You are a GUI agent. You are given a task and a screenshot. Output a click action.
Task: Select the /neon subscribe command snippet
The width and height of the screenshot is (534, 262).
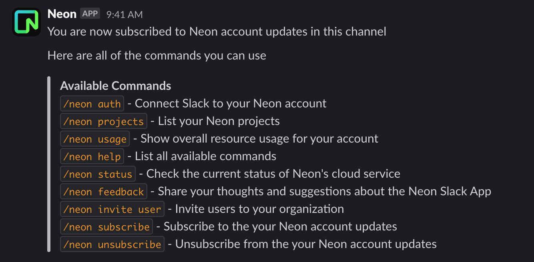[106, 227]
